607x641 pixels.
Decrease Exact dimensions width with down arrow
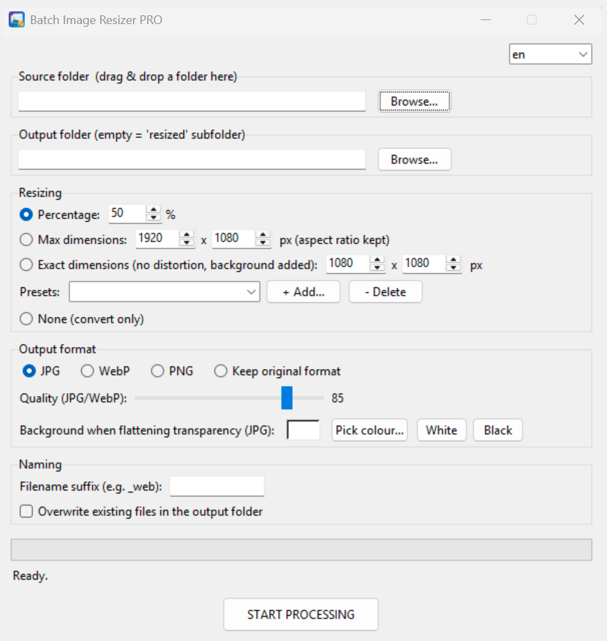click(377, 268)
